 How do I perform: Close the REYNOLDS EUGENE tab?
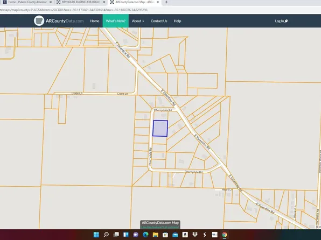[x=104, y=2]
